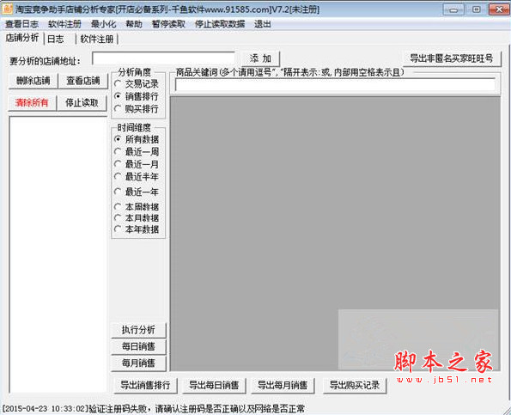Click 导出非匿名买家旺旺号 button
511x415 pixels.
(x=452, y=58)
